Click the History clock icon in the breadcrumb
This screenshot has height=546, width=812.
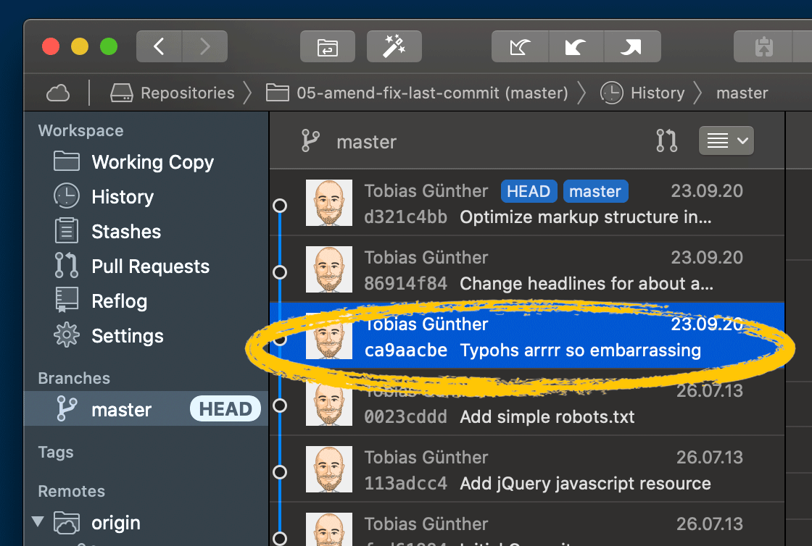(x=610, y=93)
